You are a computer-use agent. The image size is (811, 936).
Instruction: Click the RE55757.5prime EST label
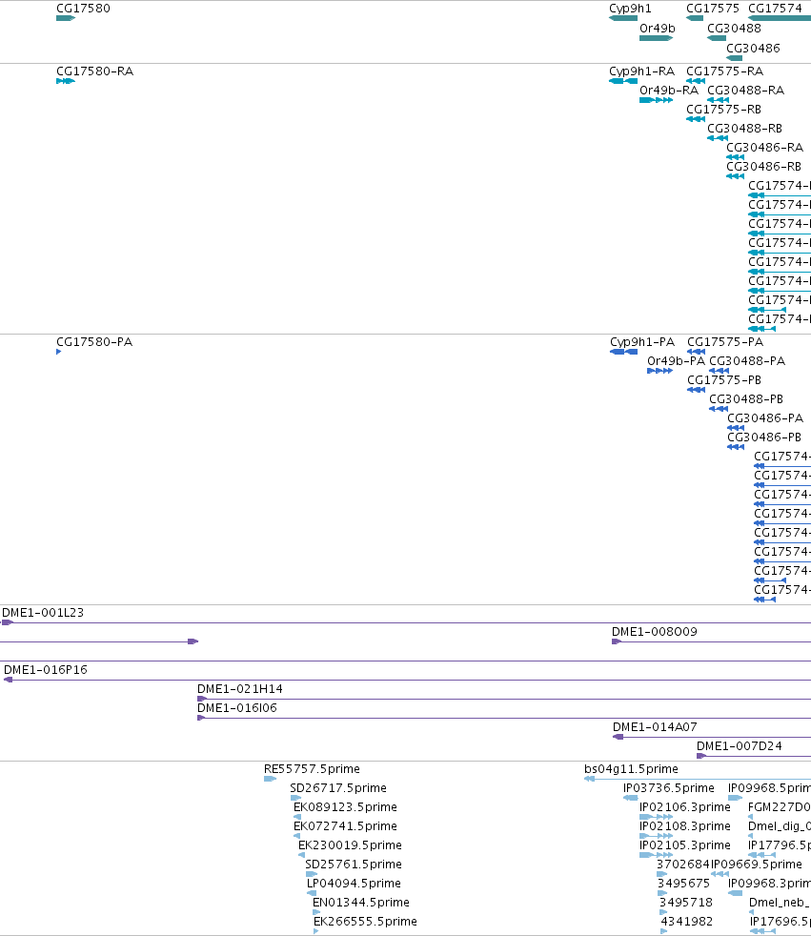point(313,769)
